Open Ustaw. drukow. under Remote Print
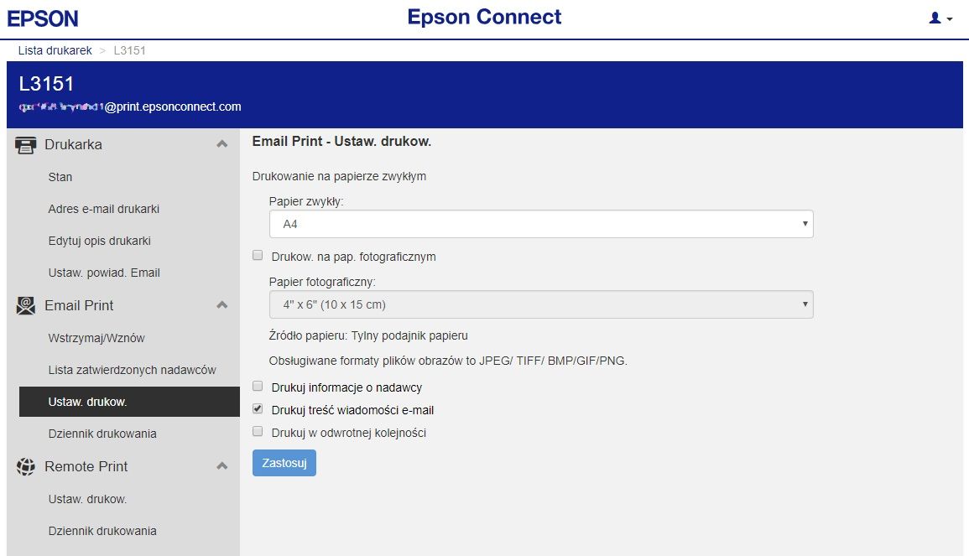The height and width of the screenshot is (556, 969). click(88, 499)
